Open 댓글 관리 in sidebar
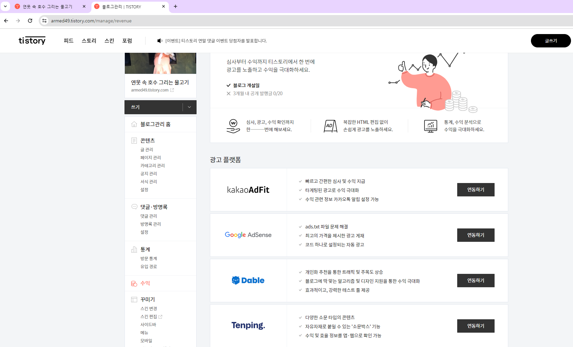 pyautogui.click(x=149, y=216)
